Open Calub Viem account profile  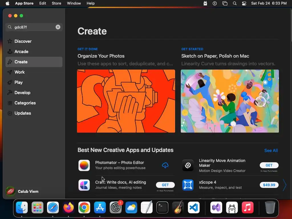point(22,191)
